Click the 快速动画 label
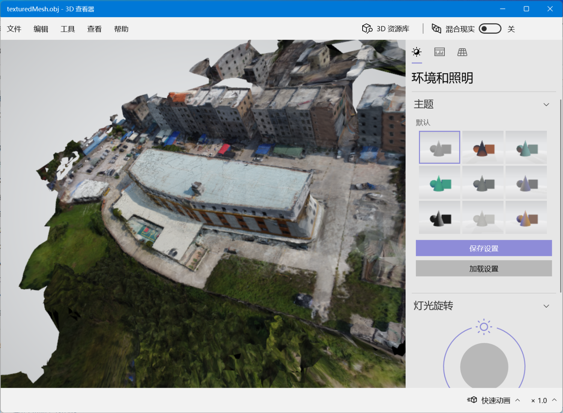This screenshot has width=563, height=413. pos(496,400)
